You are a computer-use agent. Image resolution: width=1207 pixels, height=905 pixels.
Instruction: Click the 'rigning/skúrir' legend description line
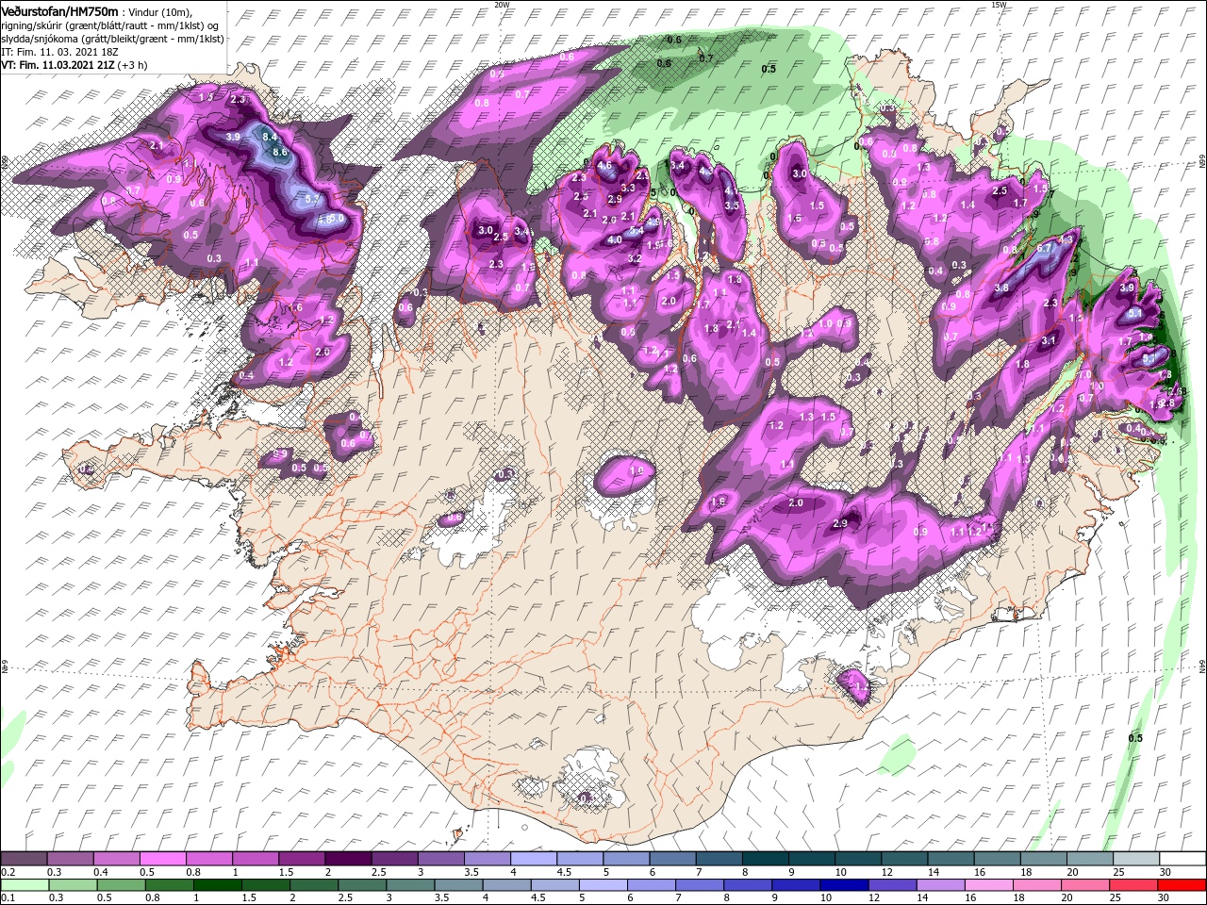110,25
